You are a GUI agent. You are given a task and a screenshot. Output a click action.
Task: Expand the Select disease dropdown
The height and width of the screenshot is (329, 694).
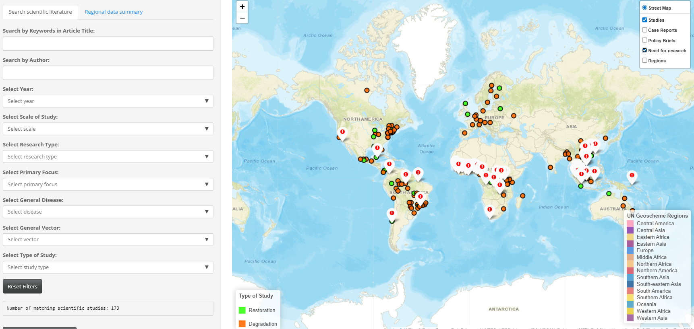point(108,212)
